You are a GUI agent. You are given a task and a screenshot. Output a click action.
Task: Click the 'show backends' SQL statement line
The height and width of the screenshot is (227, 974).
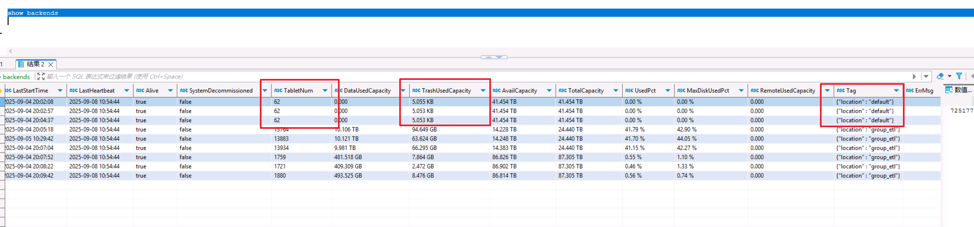[33, 13]
